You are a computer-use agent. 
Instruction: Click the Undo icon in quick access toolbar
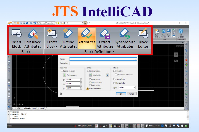(27, 23)
